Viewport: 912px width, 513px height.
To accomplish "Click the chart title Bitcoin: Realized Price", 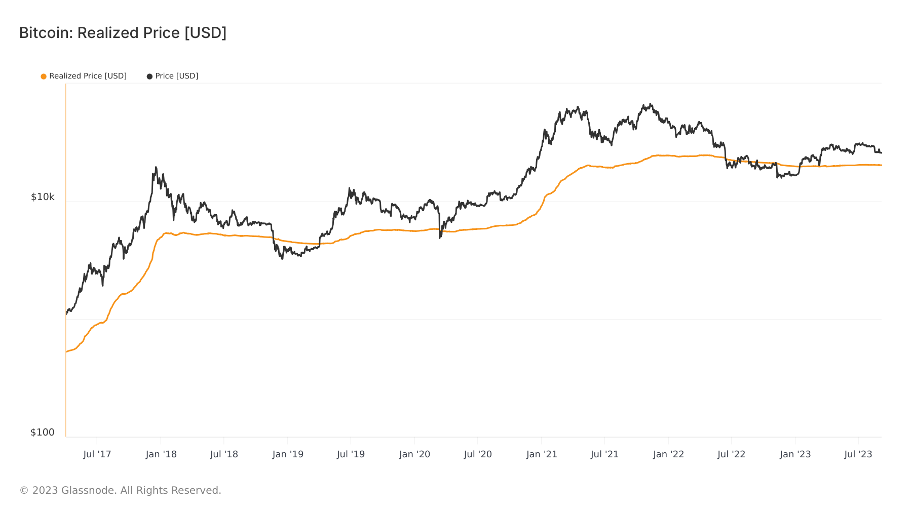I will [123, 33].
